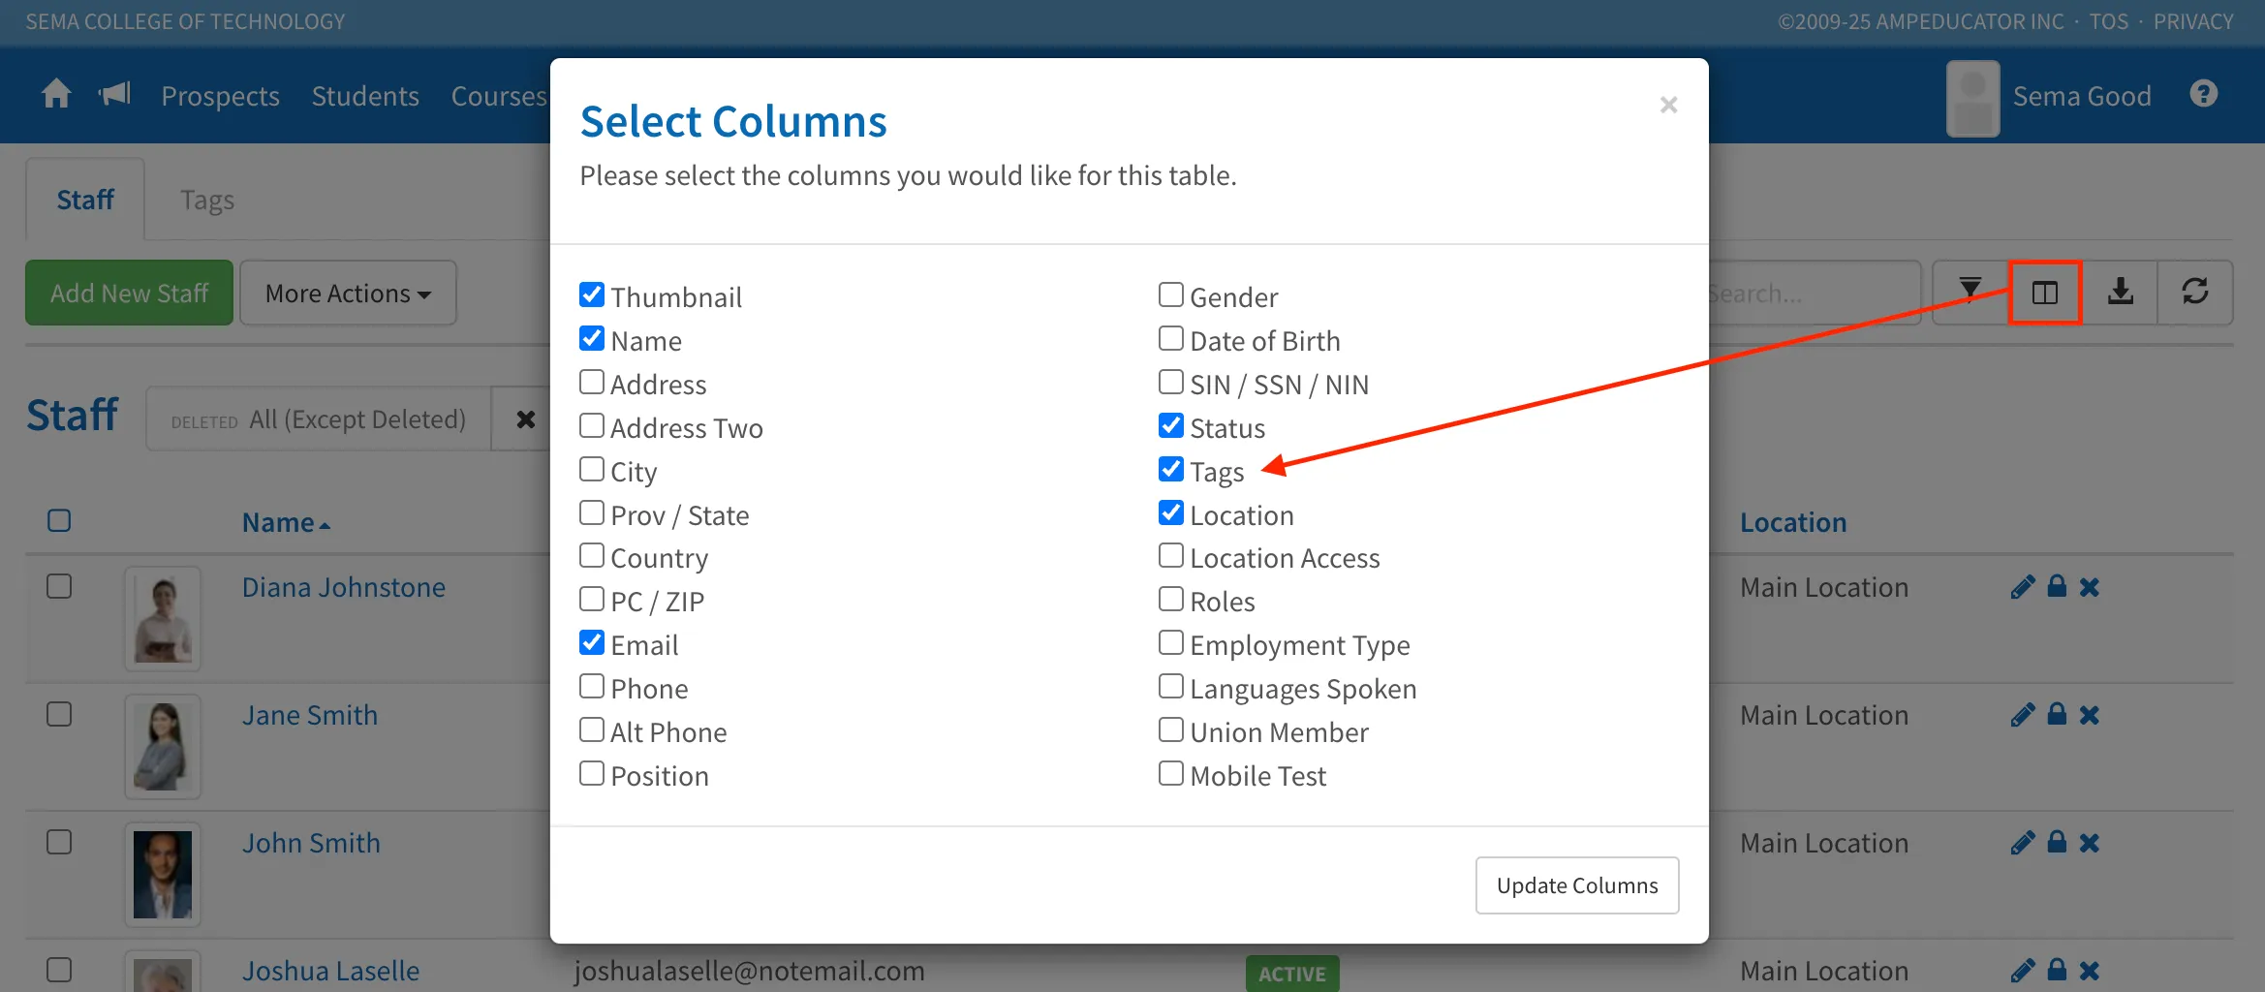Click lock icon for Jane Smith

pos(2057,714)
